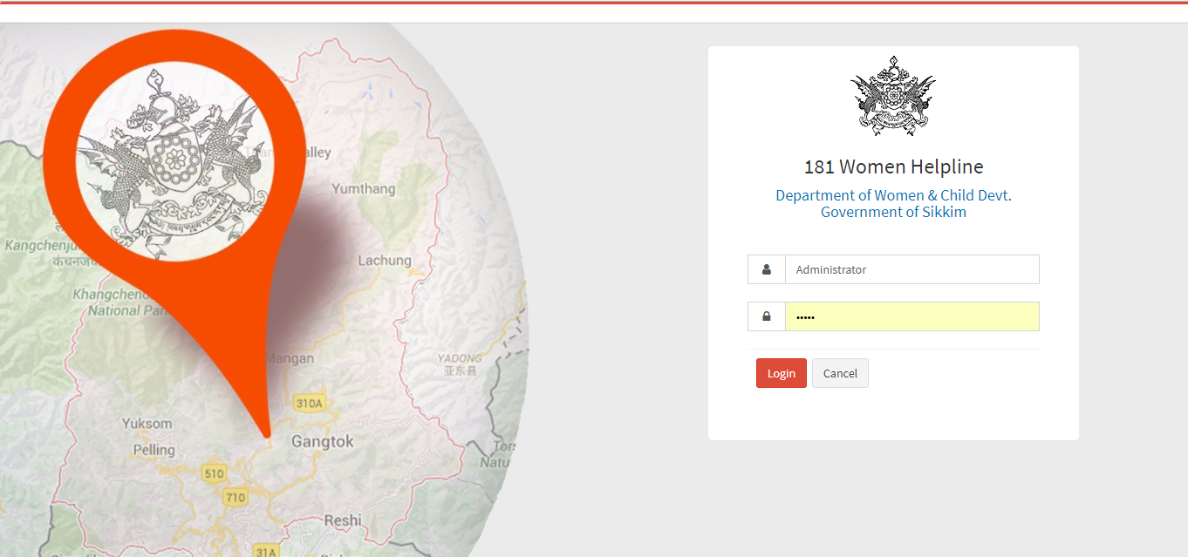The width and height of the screenshot is (1188, 557).
Task: Click the Gangtok label on the map
Action: (323, 442)
